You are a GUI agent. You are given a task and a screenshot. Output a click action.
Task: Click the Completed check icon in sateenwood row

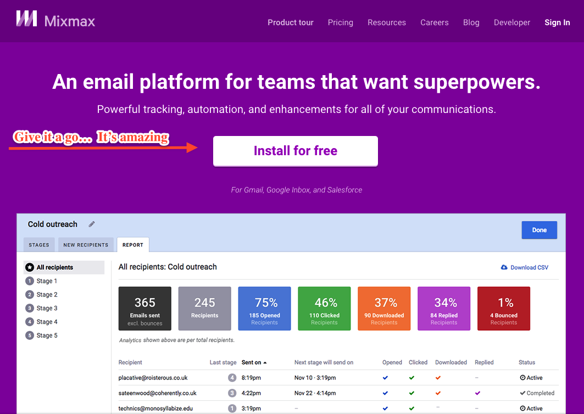tap(522, 393)
